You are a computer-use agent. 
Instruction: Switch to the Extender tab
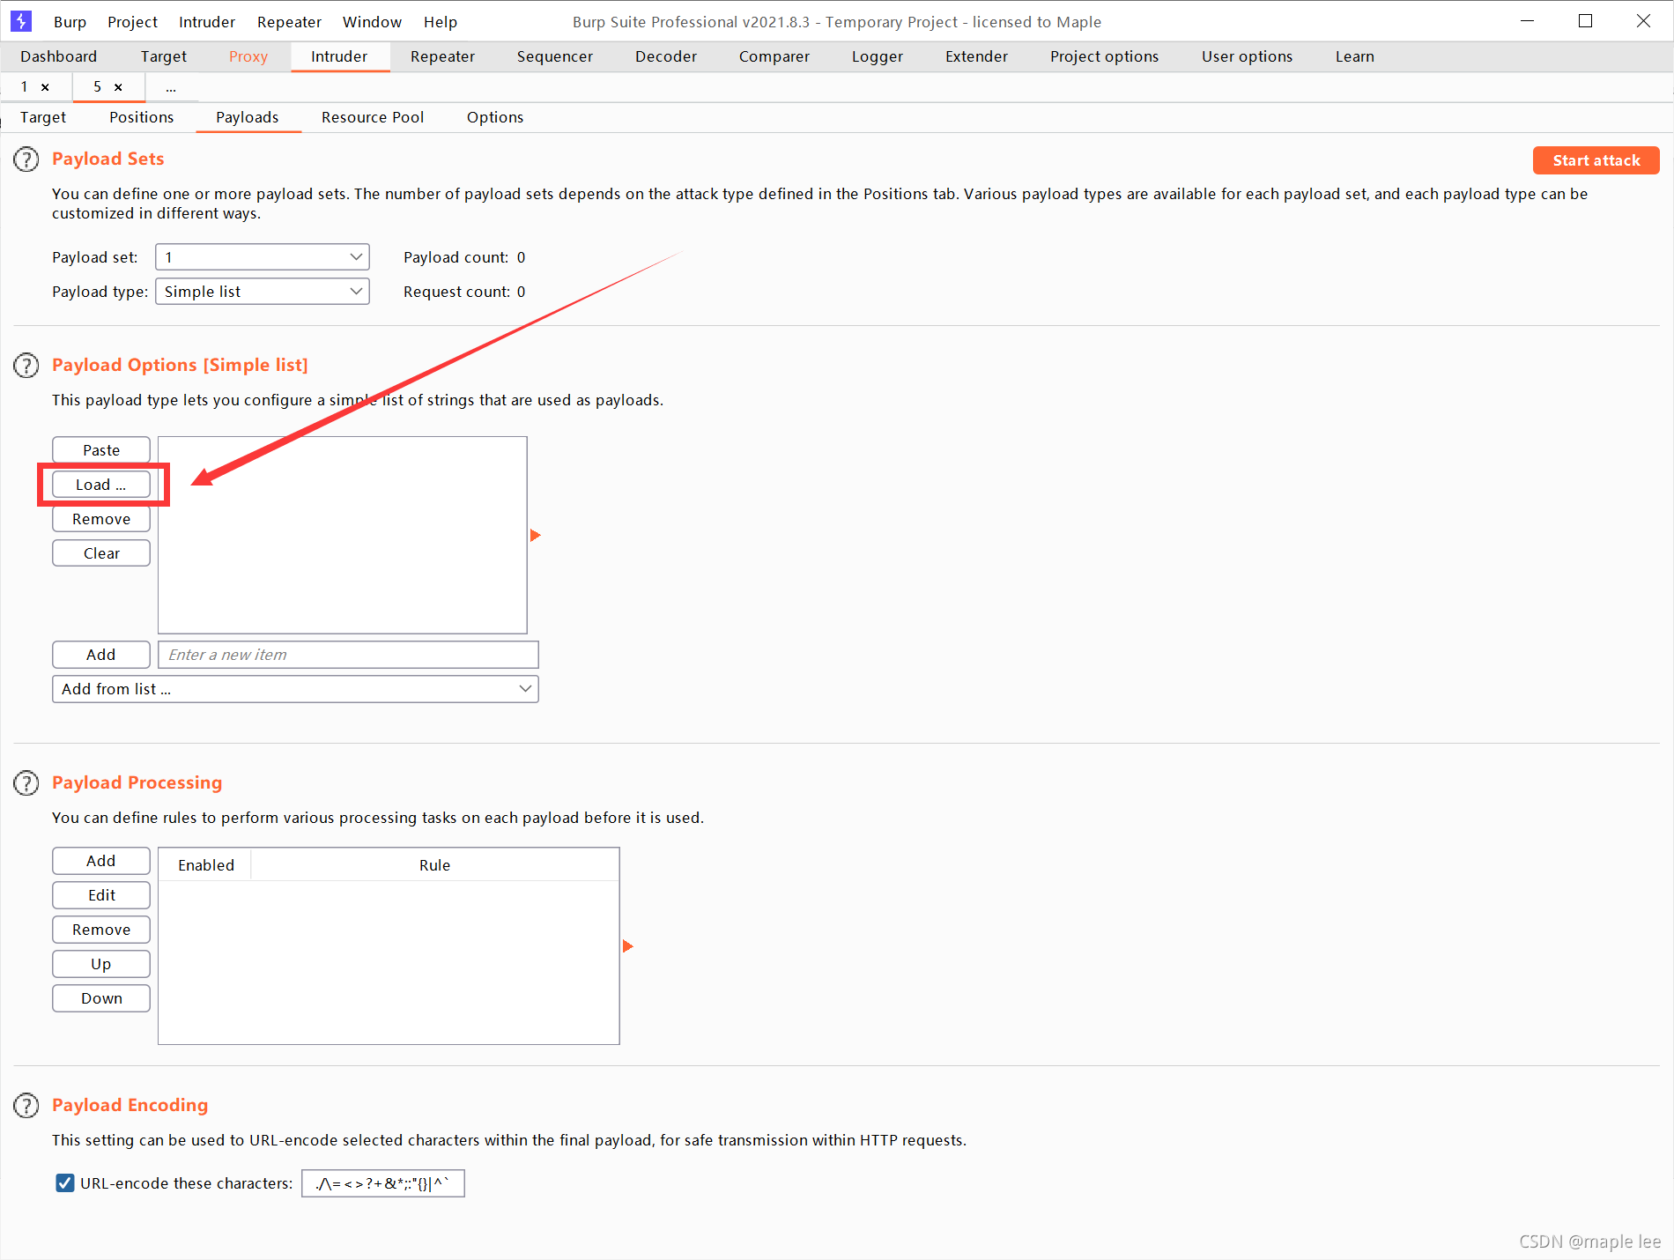coord(976,56)
